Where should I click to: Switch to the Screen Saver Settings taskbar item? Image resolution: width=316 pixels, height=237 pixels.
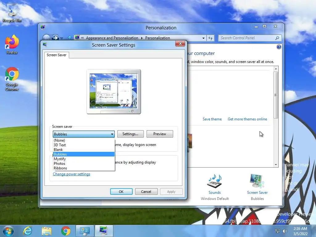coord(104,231)
